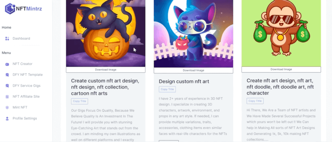Download the monkey money bags image

(281, 69)
